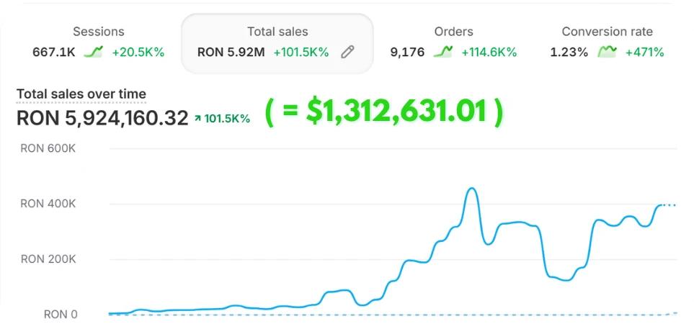Click the +114.6K% orders change value
This screenshot has width=694, height=329.
point(489,52)
